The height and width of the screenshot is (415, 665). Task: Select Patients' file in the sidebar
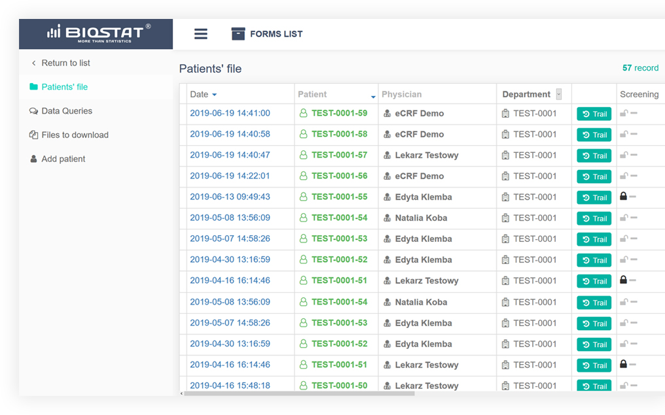64,87
